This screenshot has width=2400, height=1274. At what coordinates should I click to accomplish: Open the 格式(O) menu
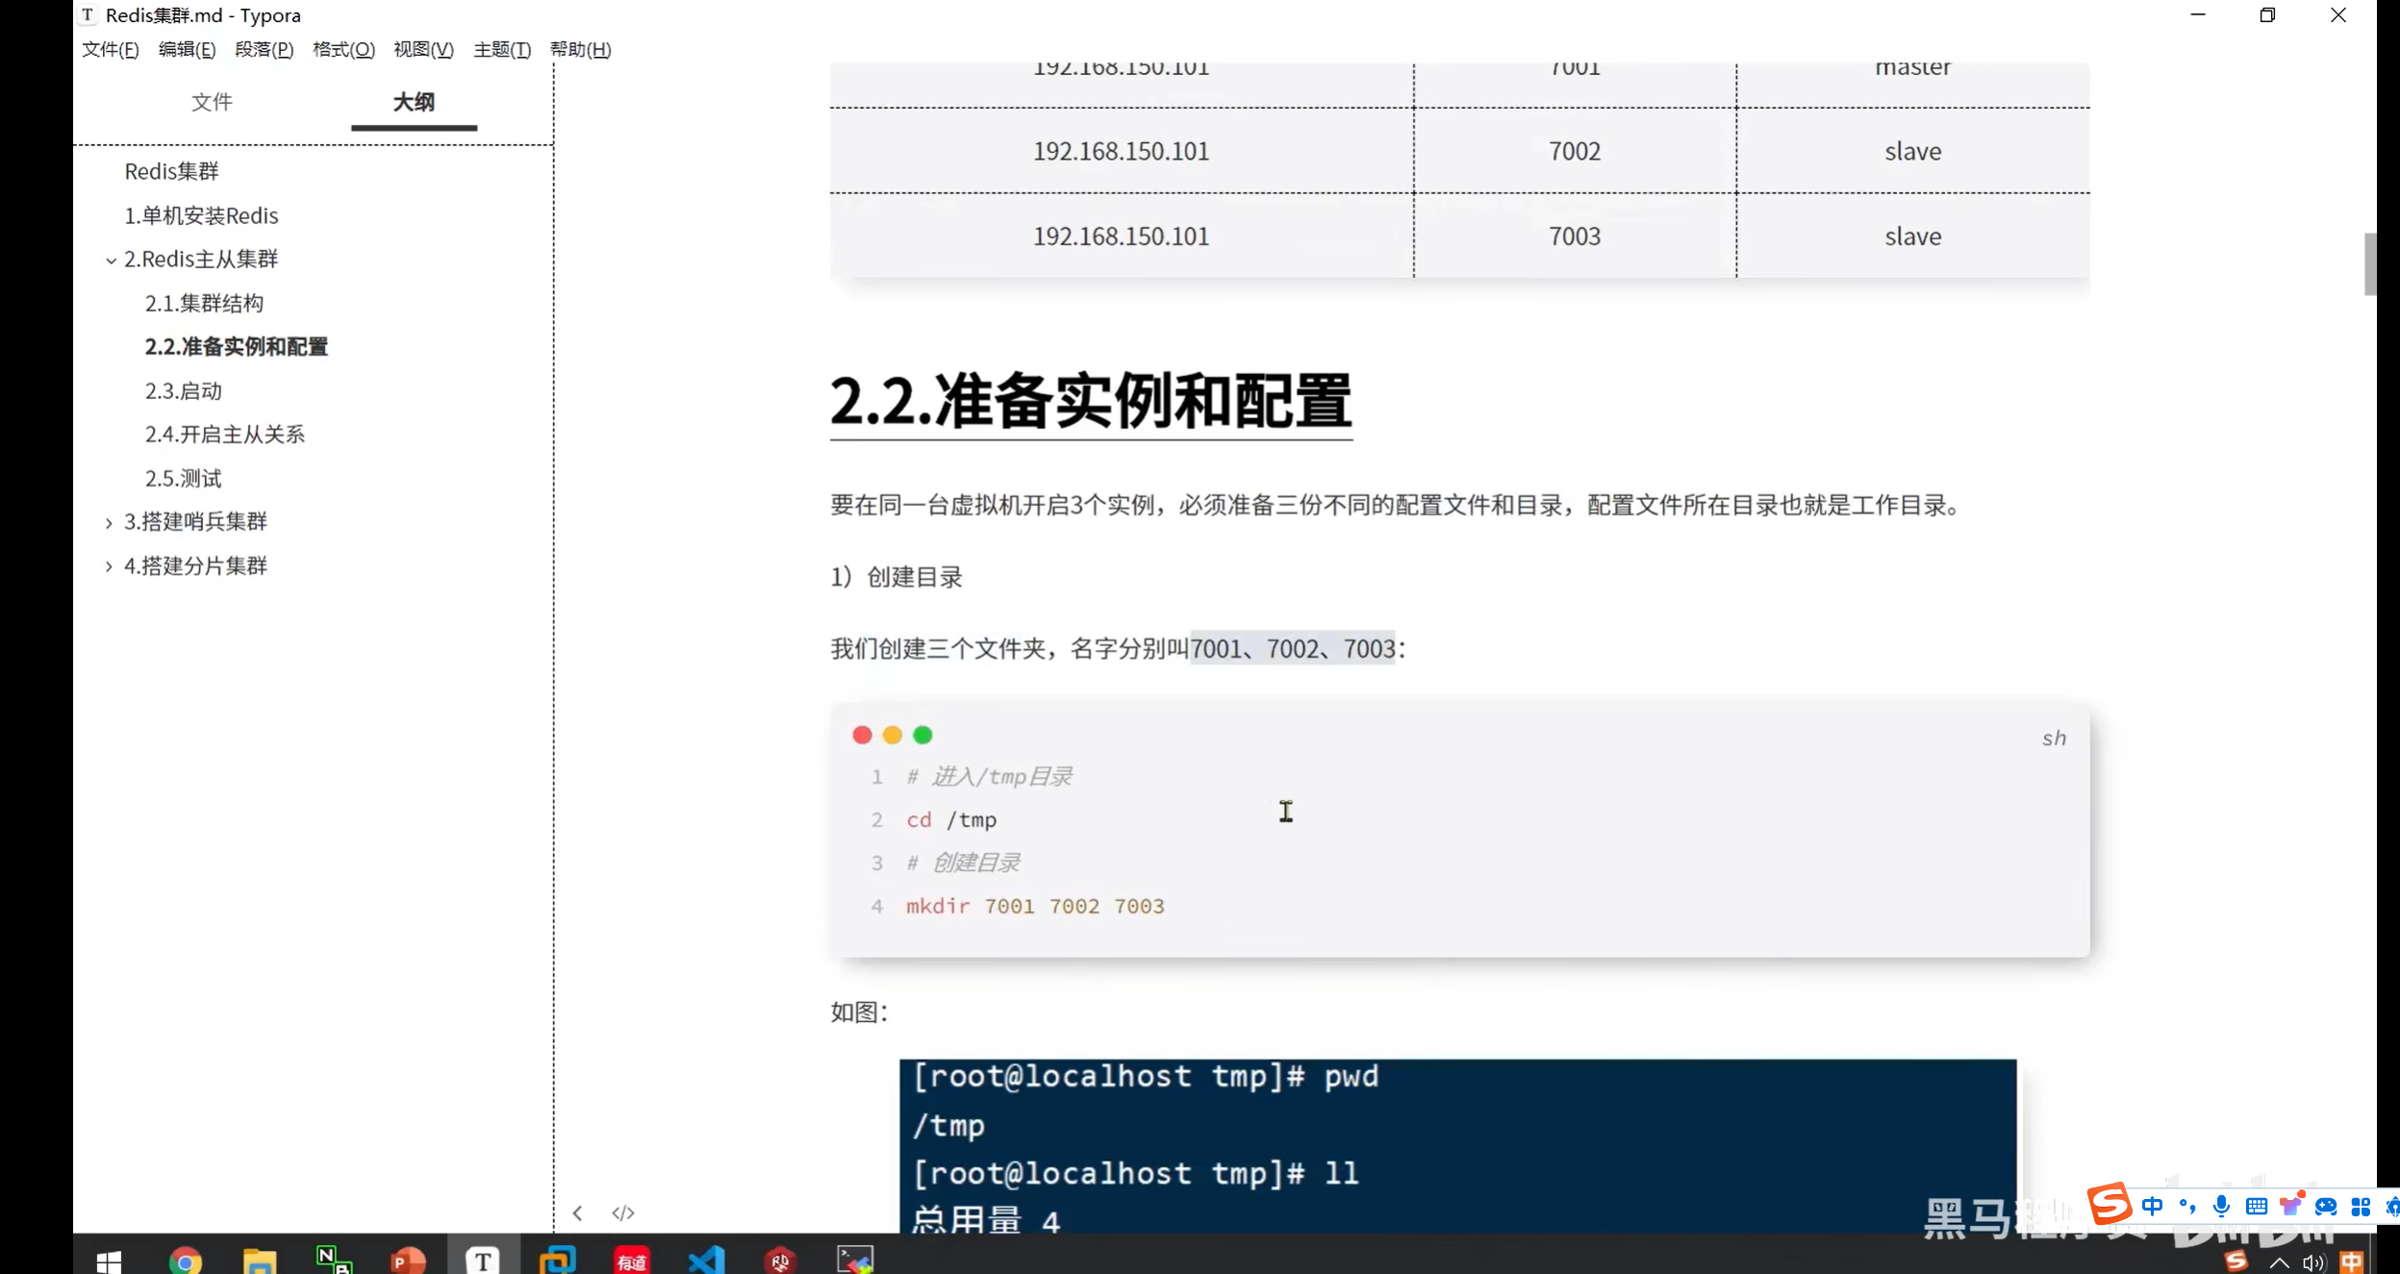pyautogui.click(x=343, y=49)
